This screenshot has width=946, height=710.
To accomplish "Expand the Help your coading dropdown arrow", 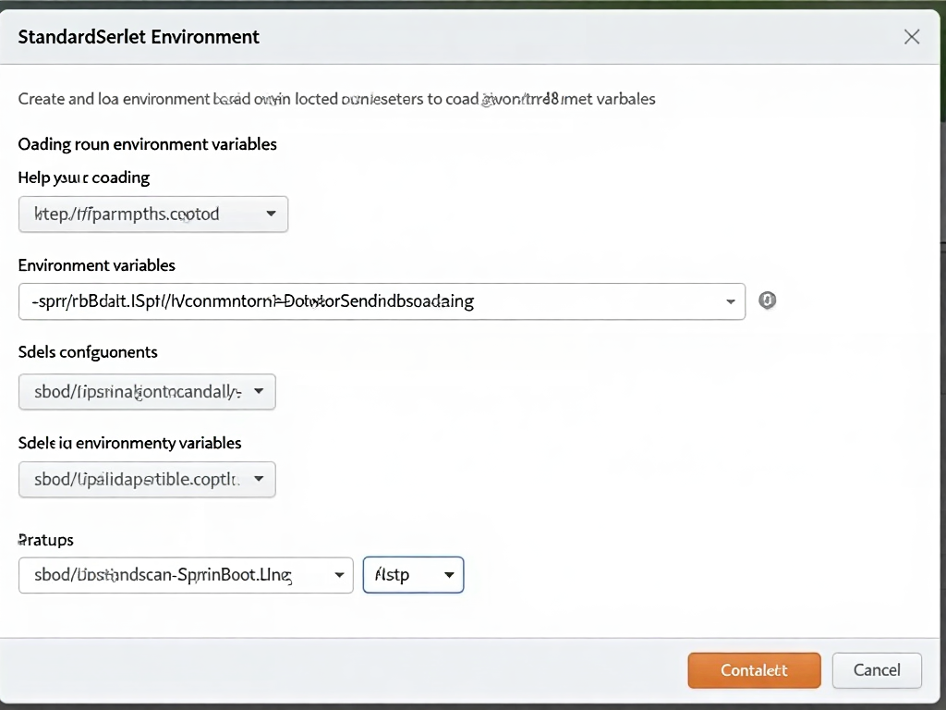I will click(x=271, y=214).
